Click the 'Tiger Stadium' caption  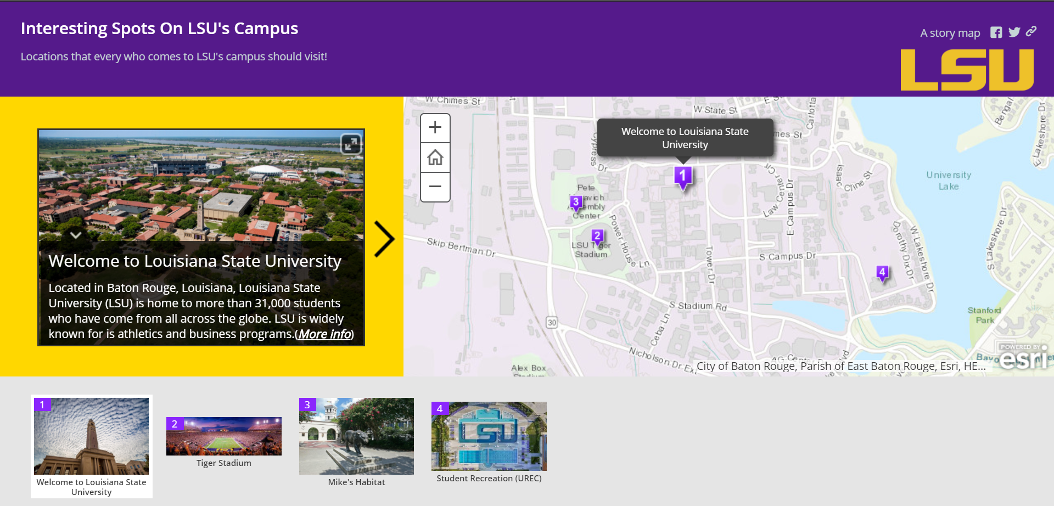click(224, 463)
